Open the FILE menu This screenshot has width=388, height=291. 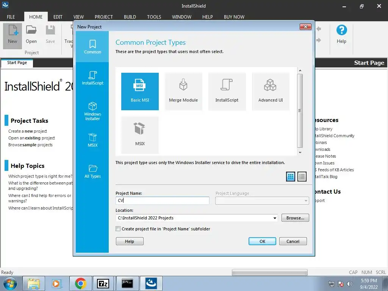[11, 17]
